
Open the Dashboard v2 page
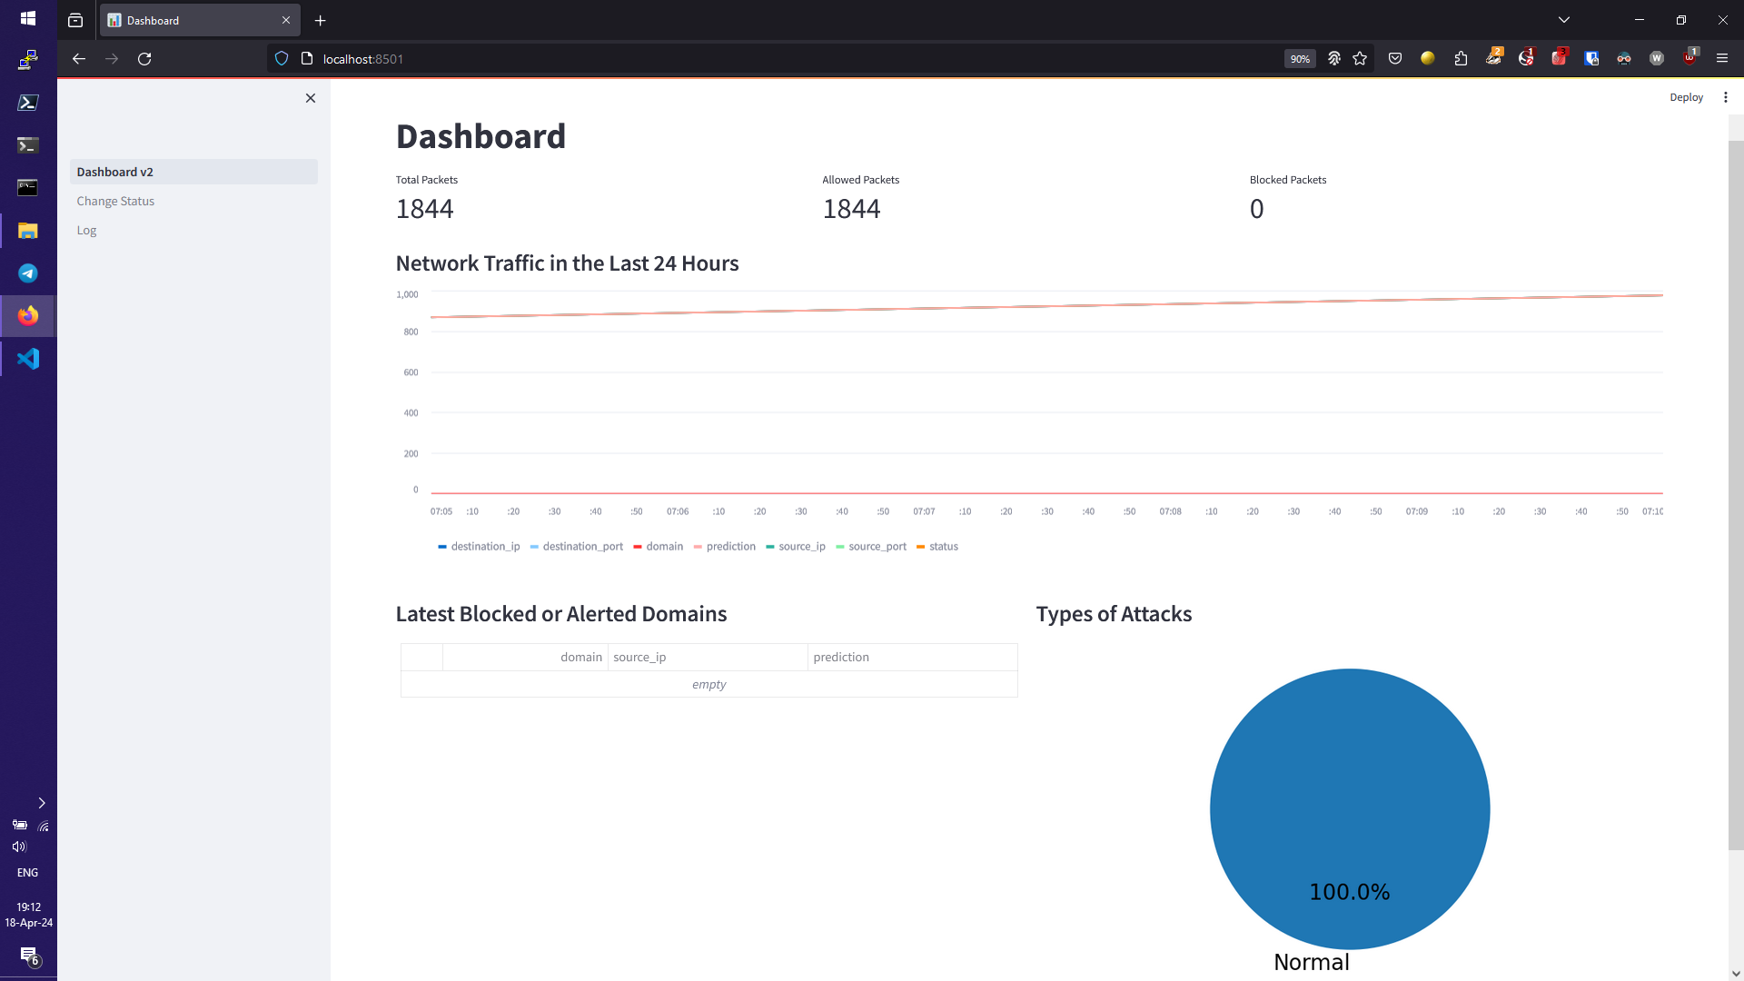[193, 172]
